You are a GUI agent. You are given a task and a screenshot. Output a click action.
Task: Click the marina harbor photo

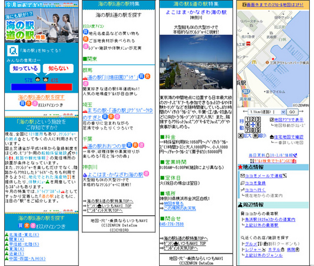click(x=196, y=62)
